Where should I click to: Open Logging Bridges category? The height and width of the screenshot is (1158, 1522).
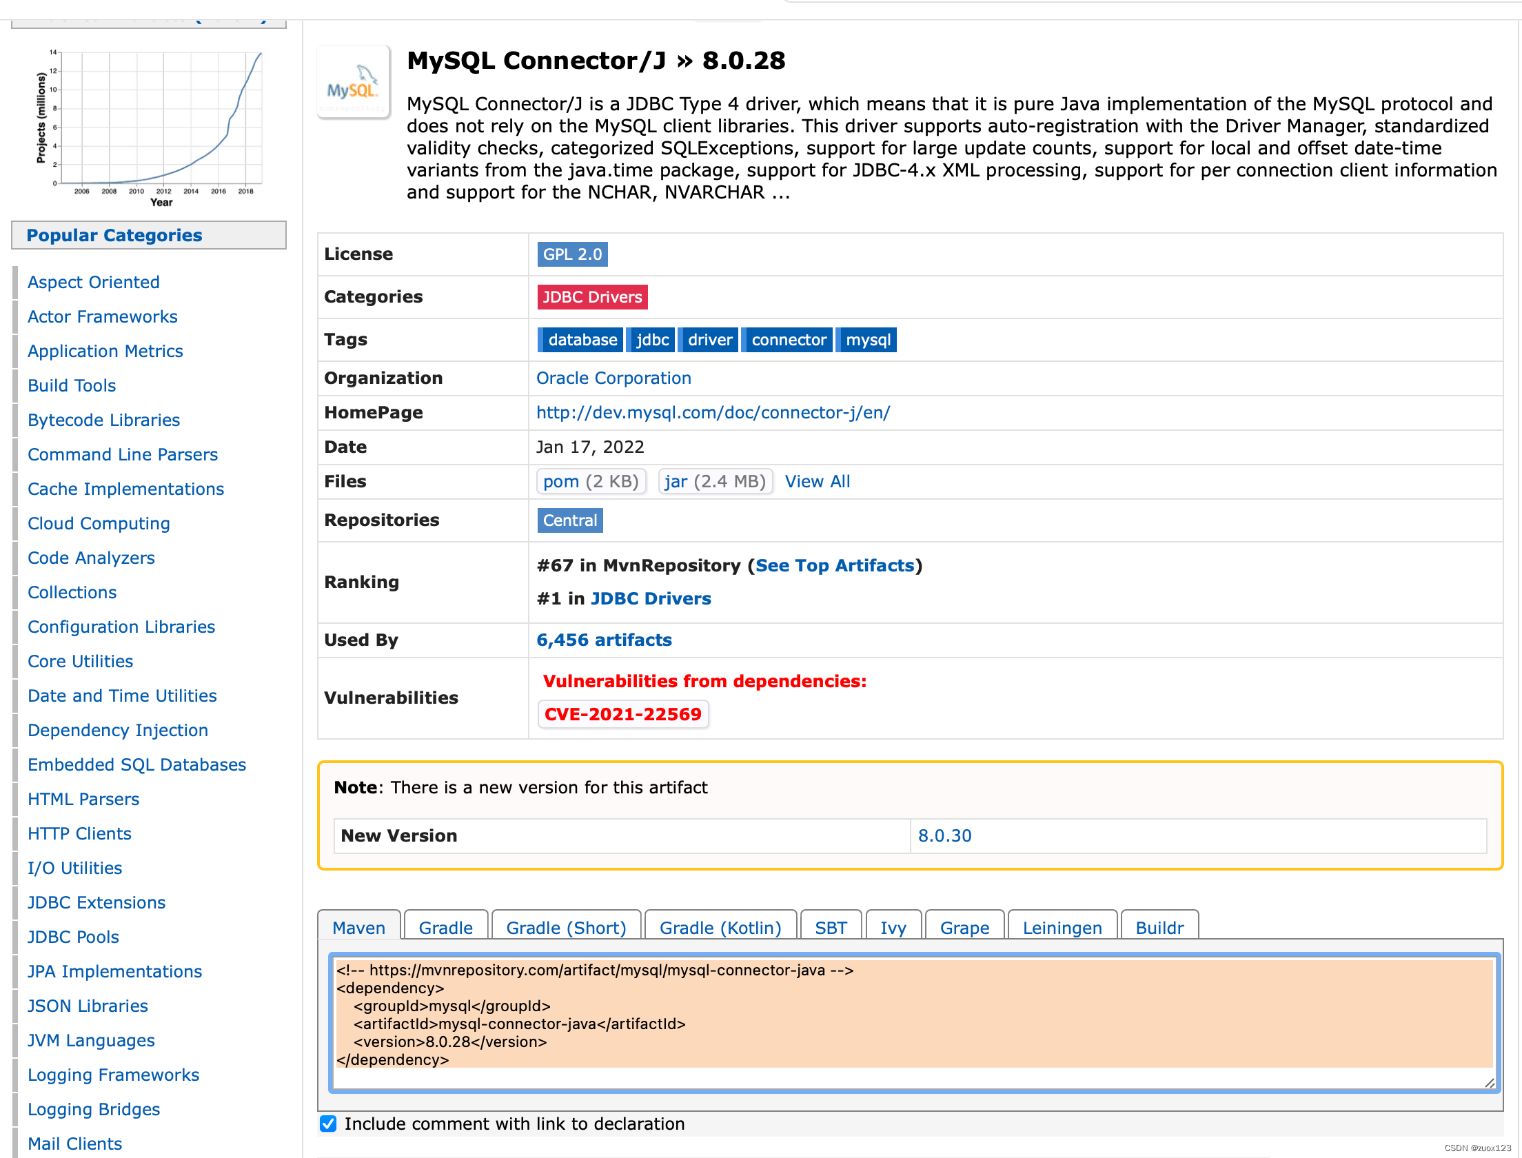(94, 1110)
